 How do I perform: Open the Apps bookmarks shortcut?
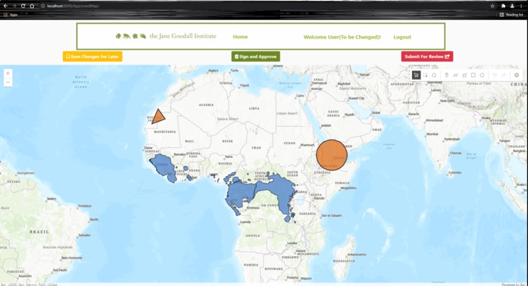point(10,15)
